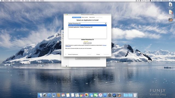Launch Safari from the dock
Screen dimensions: 175x98
pos(49,95)
